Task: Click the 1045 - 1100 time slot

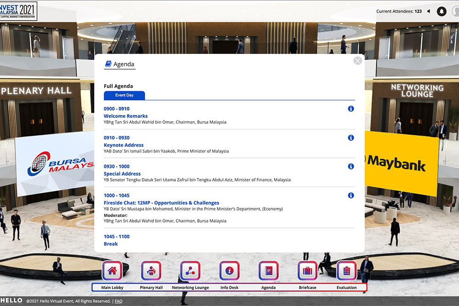Action: (x=117, y=236)
